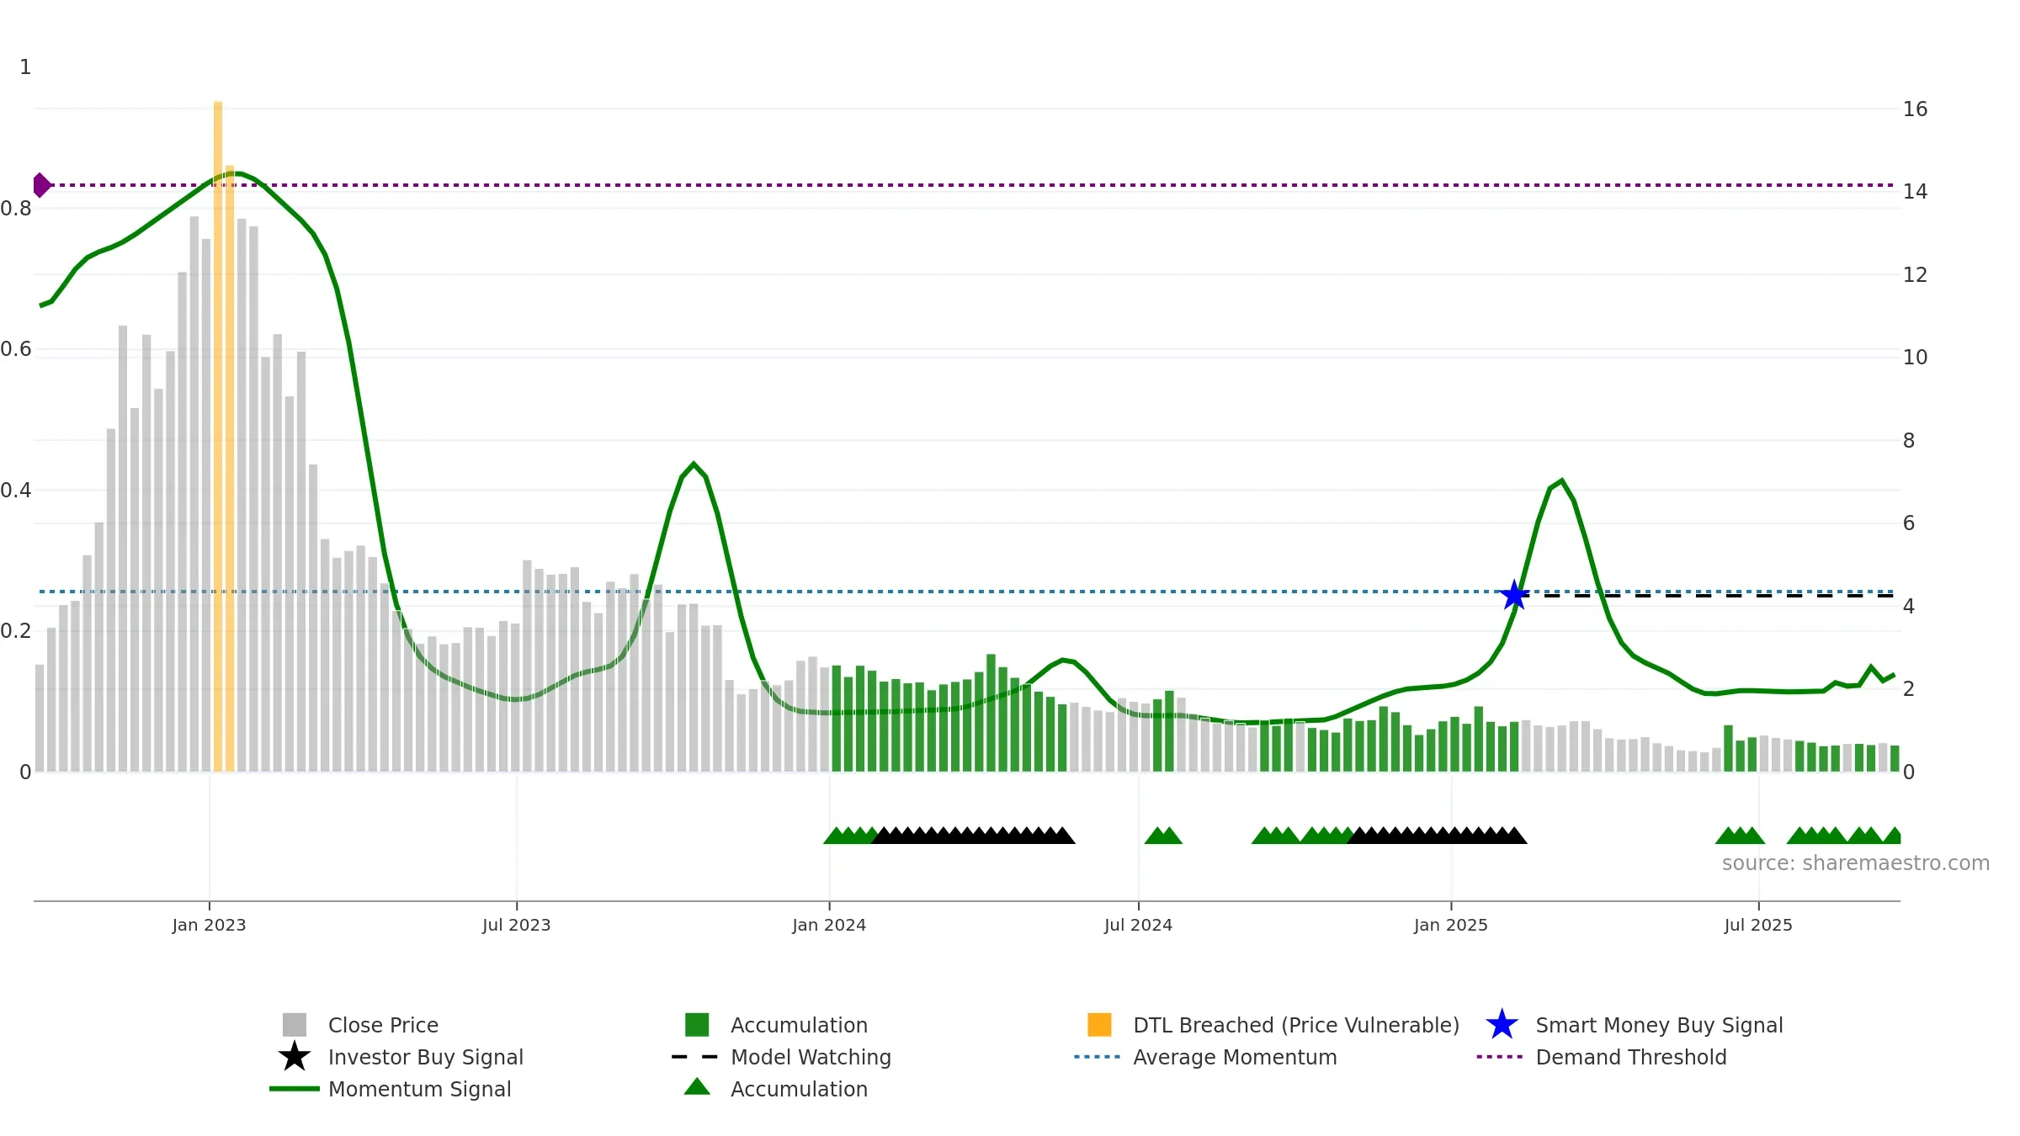
Task: Click the blue star legend icon
Action: click(x=1502, y=1025)
